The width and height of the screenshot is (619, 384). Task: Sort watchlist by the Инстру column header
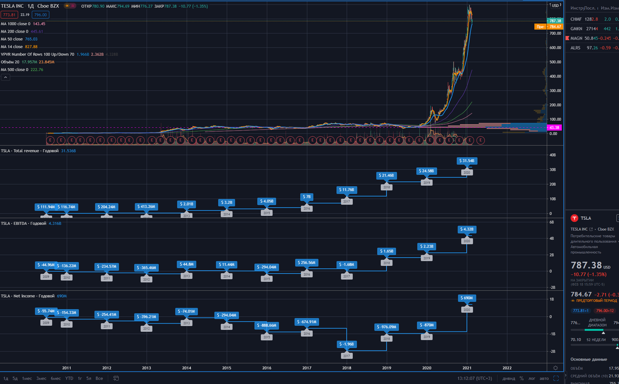578,8
